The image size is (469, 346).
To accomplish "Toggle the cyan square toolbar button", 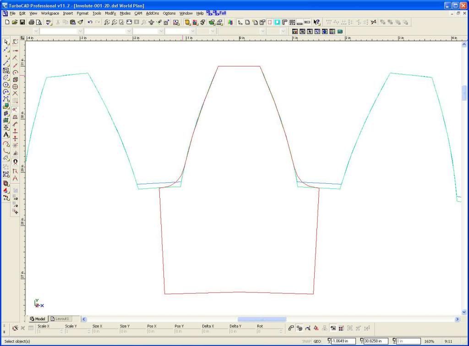I will click(x=277, y=22).
